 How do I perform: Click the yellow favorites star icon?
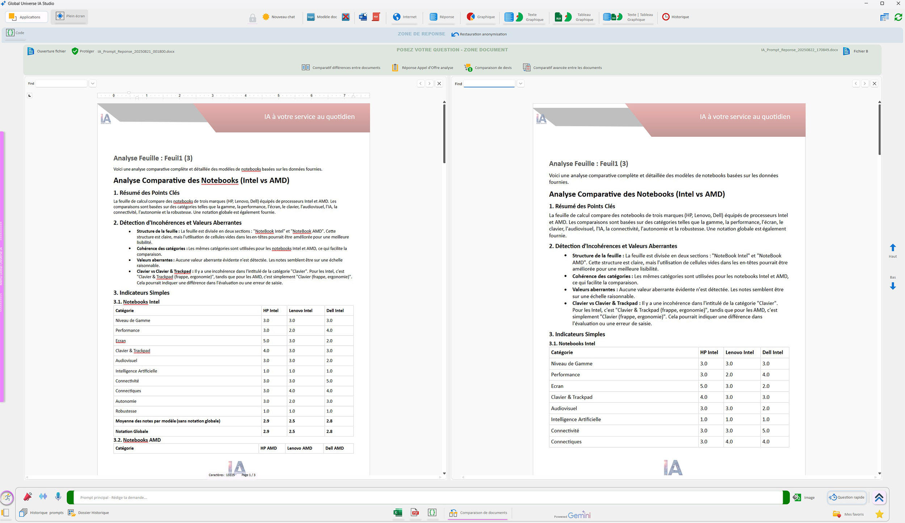(x=879, y=514)
